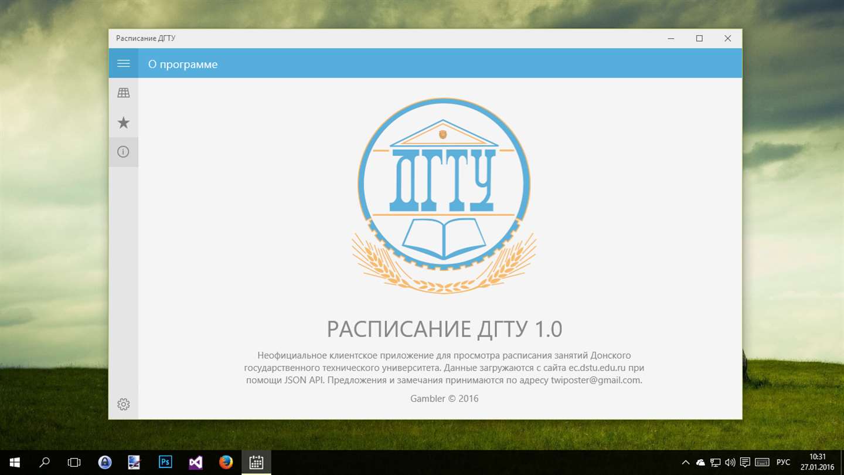This screenshot has width=844, height=475.
Task: Launch Photoshop from the taskbar
Action: point(165,462)
